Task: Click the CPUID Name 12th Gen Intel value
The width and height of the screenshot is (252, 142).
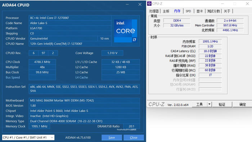Action: click(x=70, y=43)
